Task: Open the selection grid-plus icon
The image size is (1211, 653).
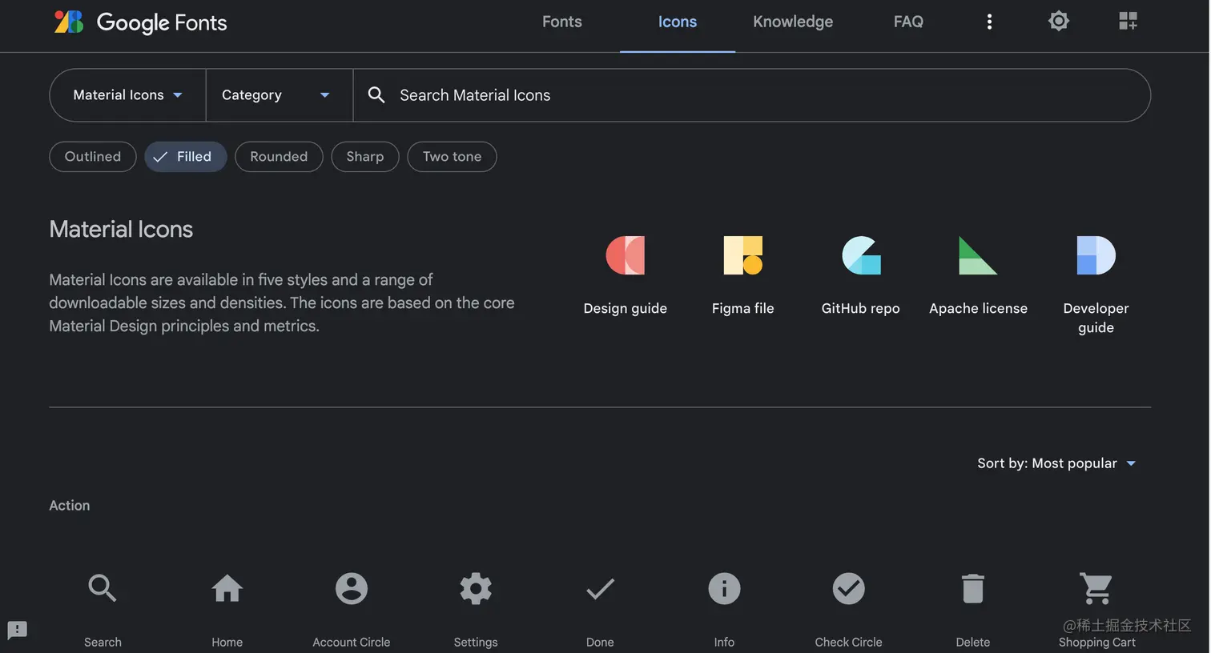Action: click(1128, 21)
